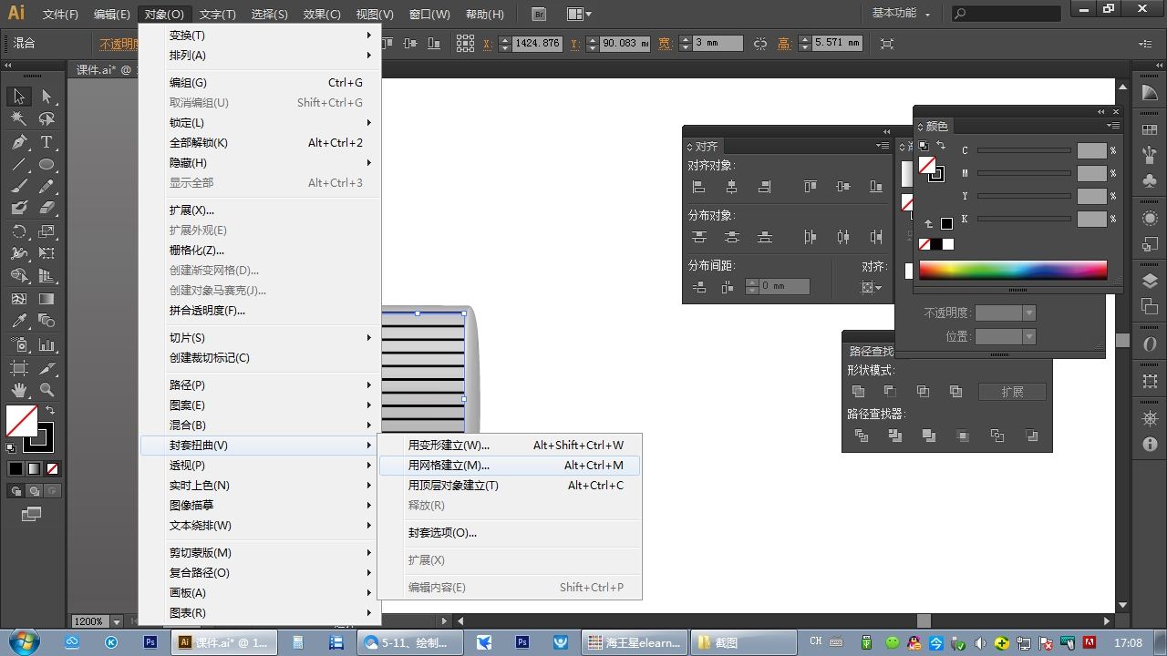Select the Ellipse tool
Image resolution: width=1167 pixels, height=656 pixels.
click(46, 165)
